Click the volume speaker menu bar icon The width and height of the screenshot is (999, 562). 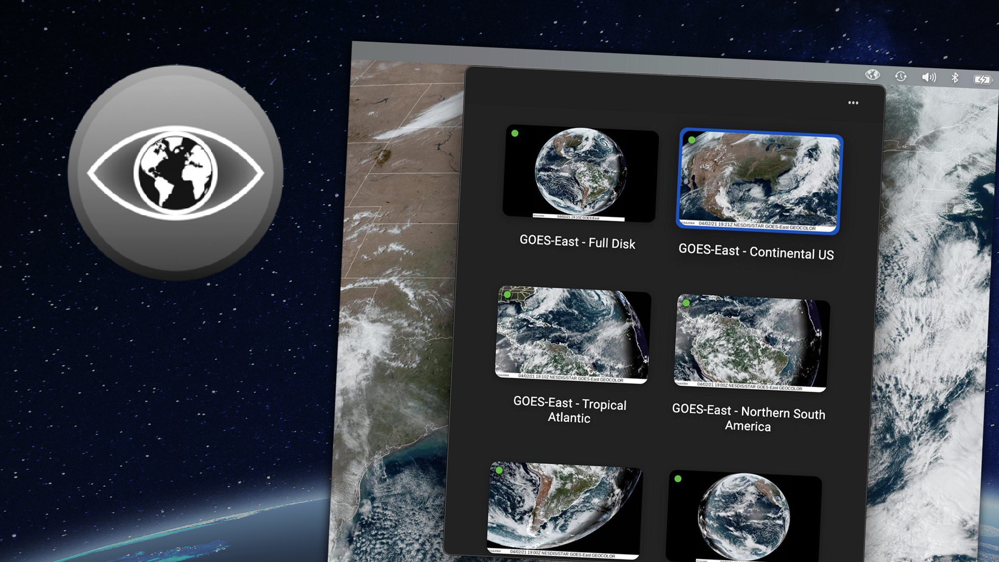coord(929,78)
